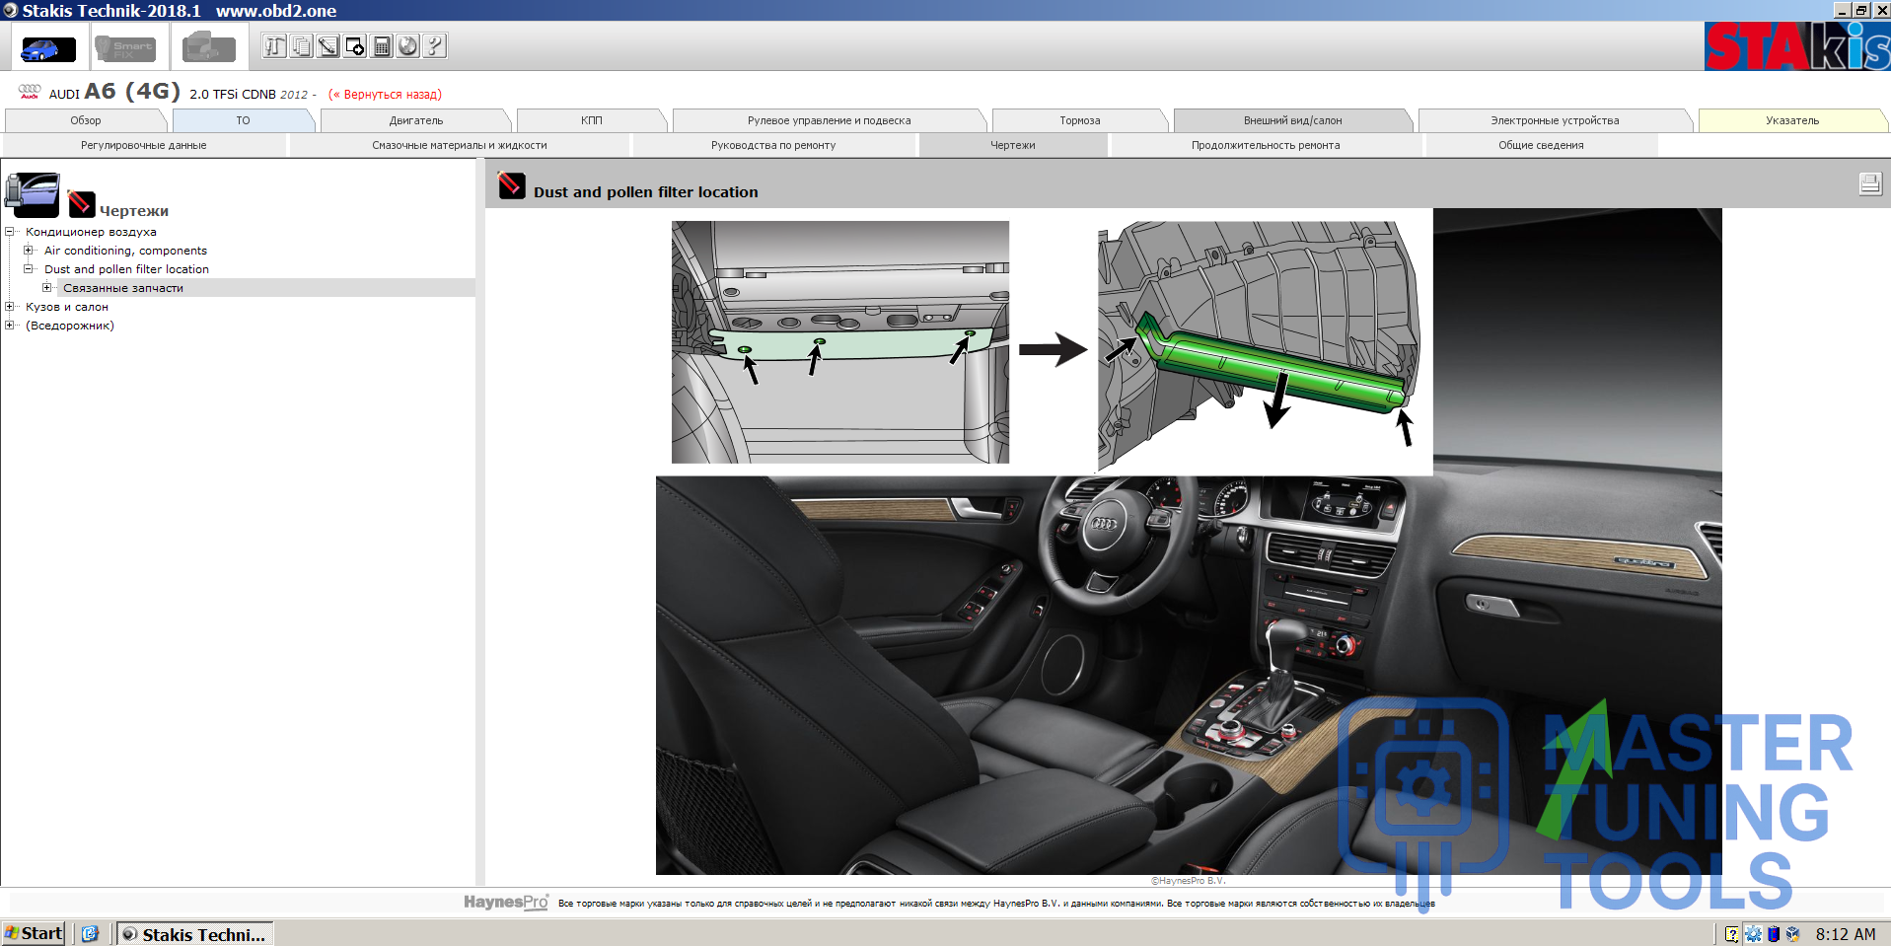Click the calculator icon in the toolbar
The width and height of the screenshot is (1891, 946).
[382, 46]
